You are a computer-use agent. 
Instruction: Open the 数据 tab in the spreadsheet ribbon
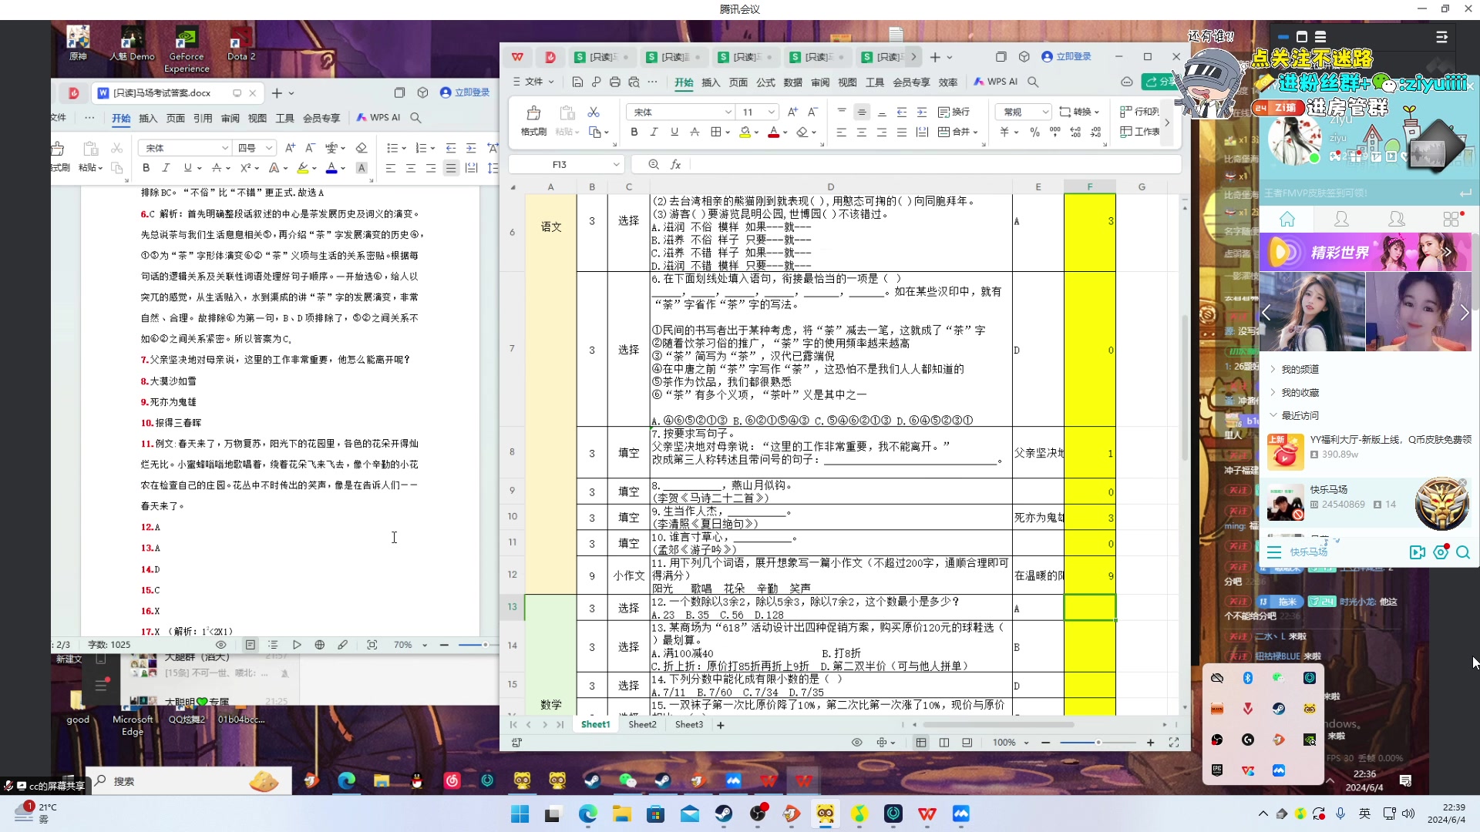[793, 82]
